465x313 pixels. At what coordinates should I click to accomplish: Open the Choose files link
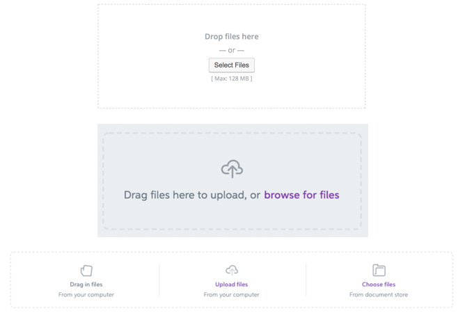pyautogui.click(x=379, y=284)
